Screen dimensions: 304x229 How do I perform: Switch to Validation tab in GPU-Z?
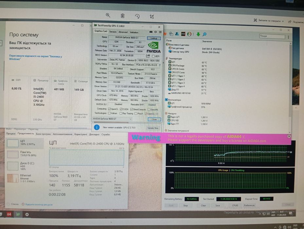point(134,32)
